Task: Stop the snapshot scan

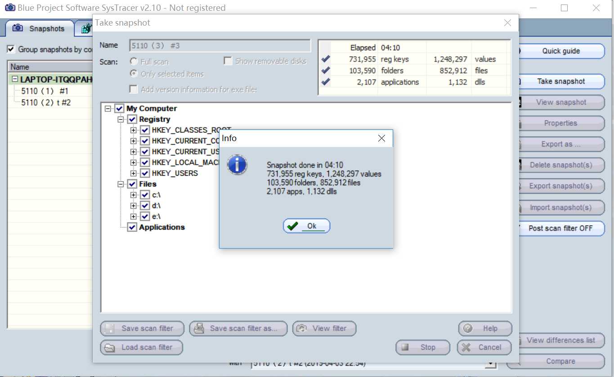Action: (x=423, y=347)
